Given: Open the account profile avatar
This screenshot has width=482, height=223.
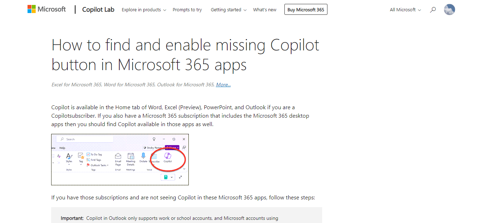Looking at the screenshot, I should pos(449,10).
